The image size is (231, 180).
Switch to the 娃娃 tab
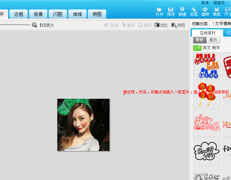pyautogui.click(x=77, y=14)
